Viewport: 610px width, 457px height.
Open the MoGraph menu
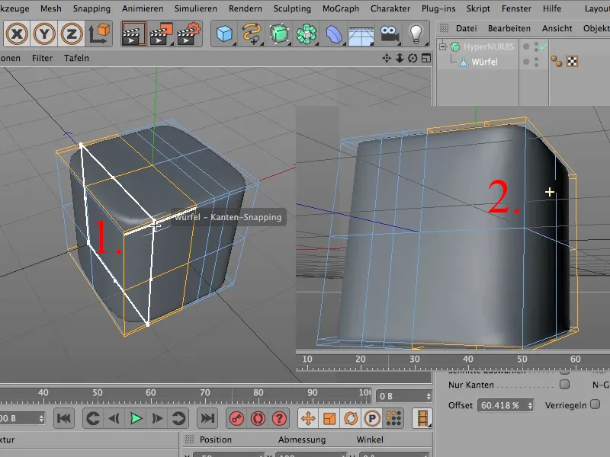click(x=341, y=8)
